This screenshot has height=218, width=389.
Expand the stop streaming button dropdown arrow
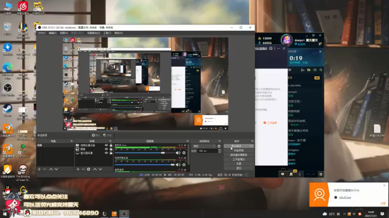pos(251,146)
